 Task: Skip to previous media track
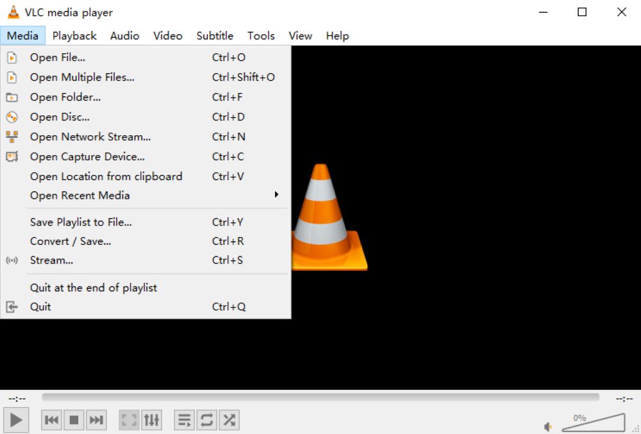[x=52, y=420]
